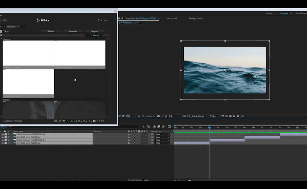Select the Default workspace
Viewport: 307px width, 189px height.
(269, 13)
